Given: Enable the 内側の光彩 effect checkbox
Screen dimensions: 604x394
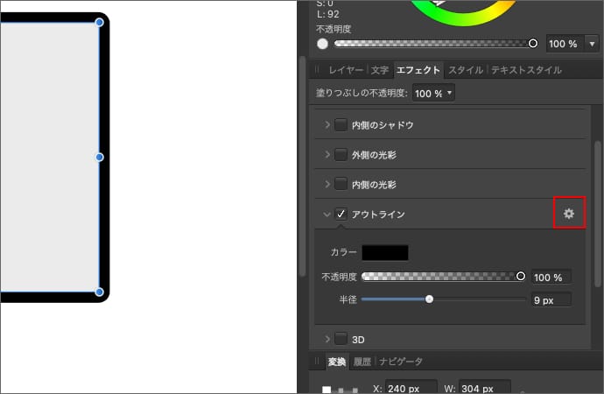Looking at the screenshot, I should point(341,185).
